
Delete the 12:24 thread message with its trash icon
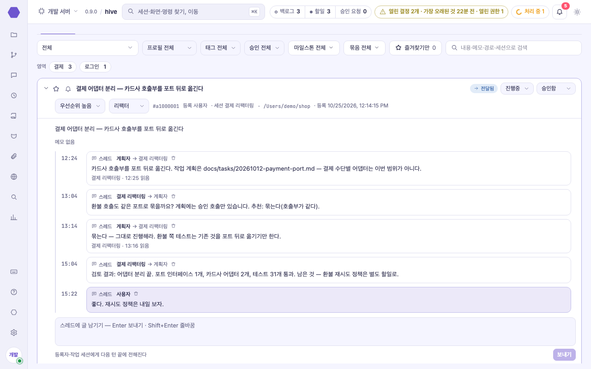tap(174, 158)
